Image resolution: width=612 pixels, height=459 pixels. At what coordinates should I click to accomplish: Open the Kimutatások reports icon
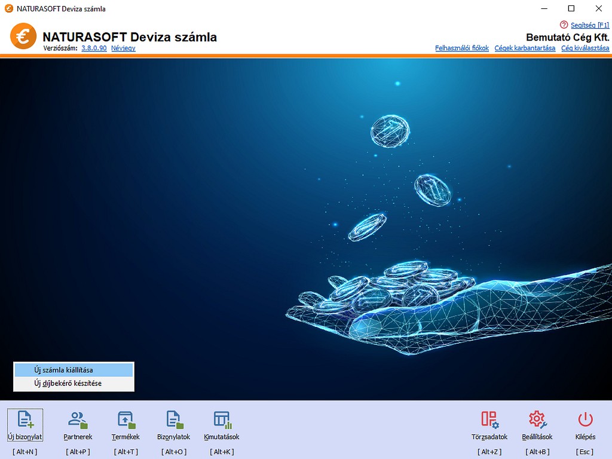coord(222,419)
